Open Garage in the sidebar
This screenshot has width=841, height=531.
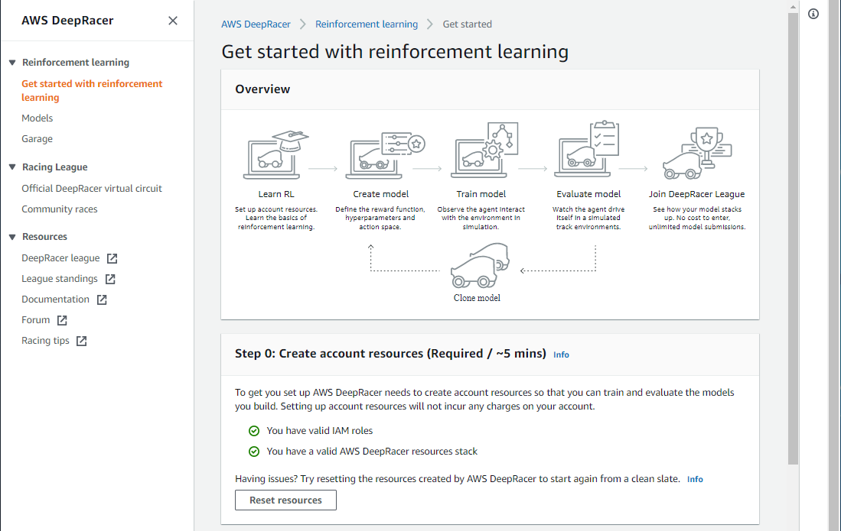point(37,139)
